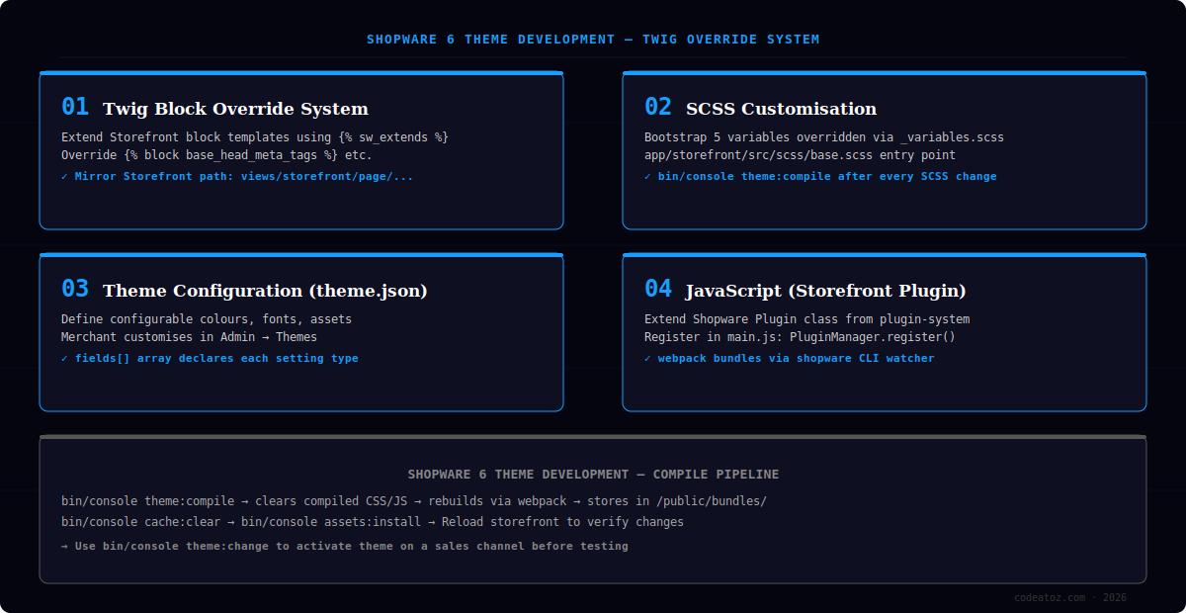Click the line 'Register in main.js: PluginManager.register()'
The width and height of the screenshot is (1186, 613).
click(800, 337)
